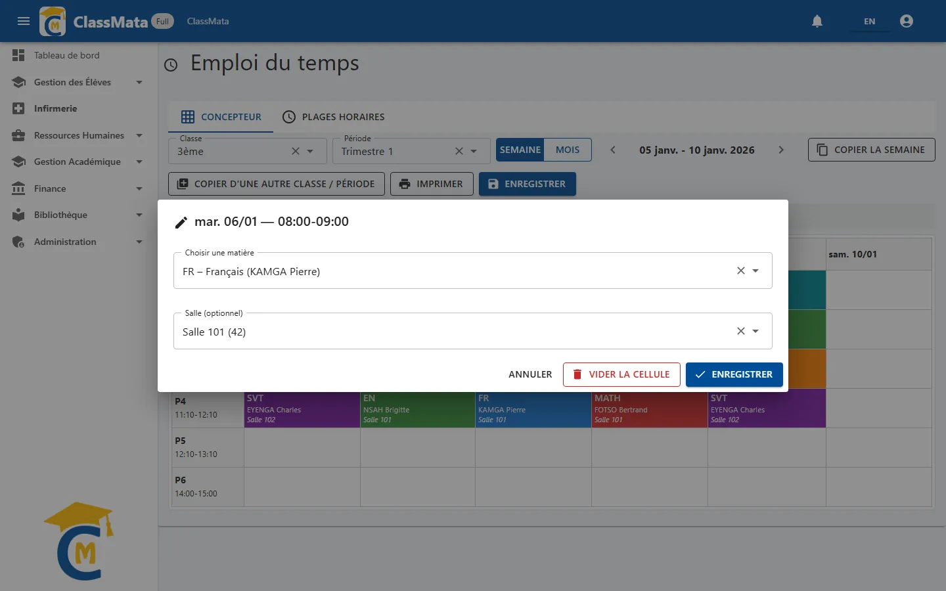Select the P4 FR KAMGA Pierre cell
The width and height of the screenshot is (946, 591).
click(533, 410)
